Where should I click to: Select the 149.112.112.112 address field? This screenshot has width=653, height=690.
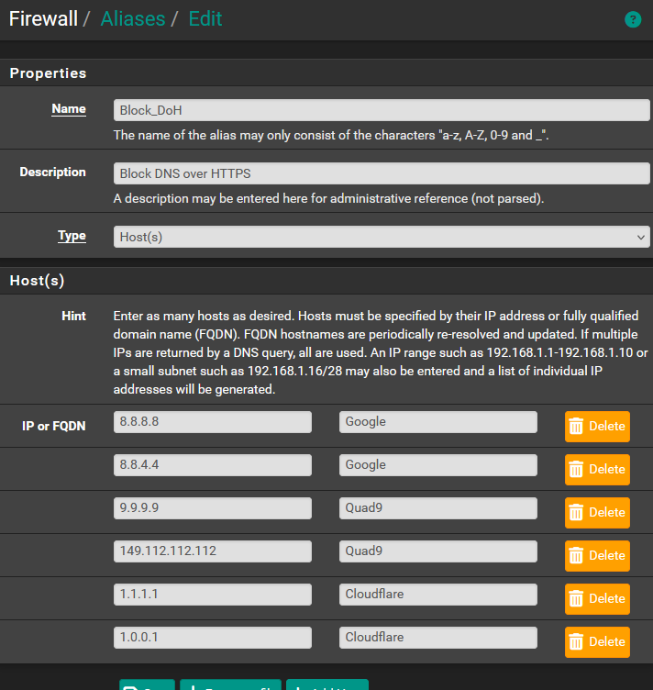213,551
